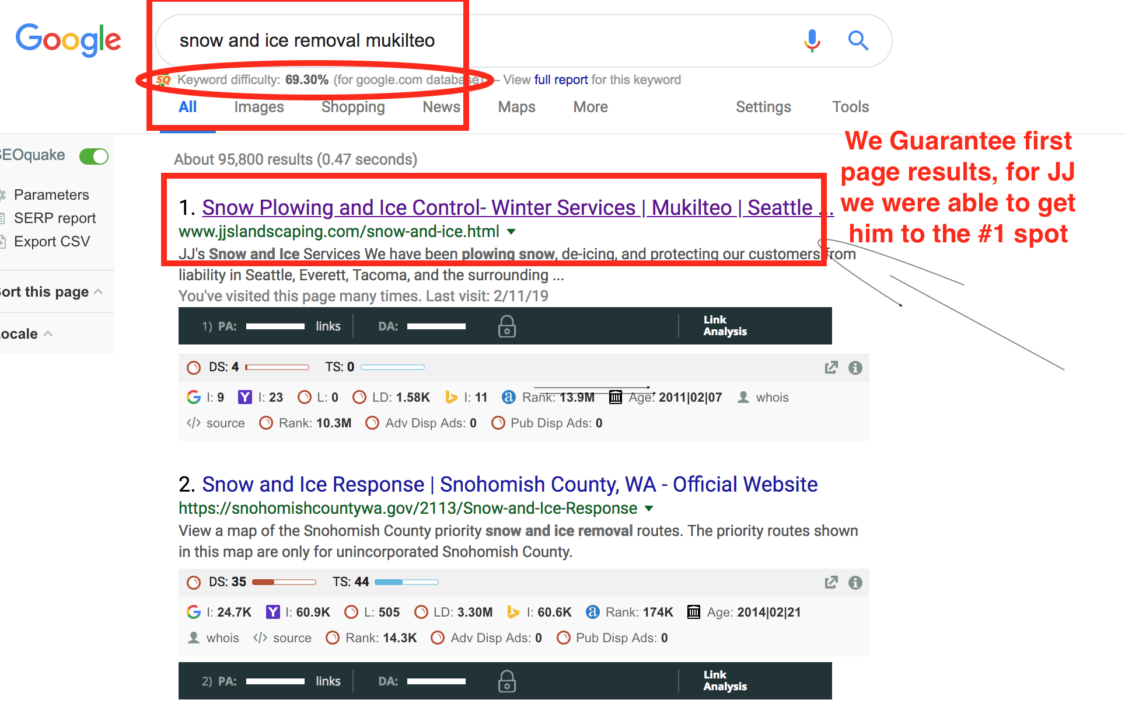Click the source code icon under first result
The height and width of the screenshot is (717, 1125).
click(194, 423)
